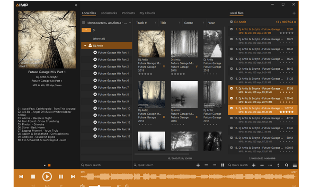Open the My Clouds tab
Screen dimensions: 317x187
tap(147, 13)
